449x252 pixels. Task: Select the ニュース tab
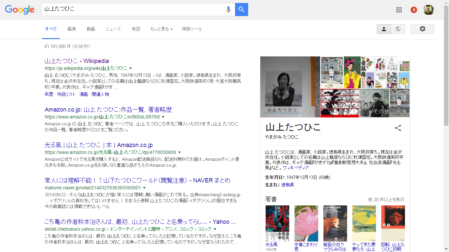(113, 29)
